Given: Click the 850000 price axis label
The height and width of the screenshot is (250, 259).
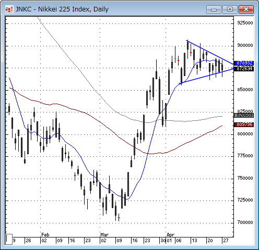Looking at the screenshot, I should (245, 90).
